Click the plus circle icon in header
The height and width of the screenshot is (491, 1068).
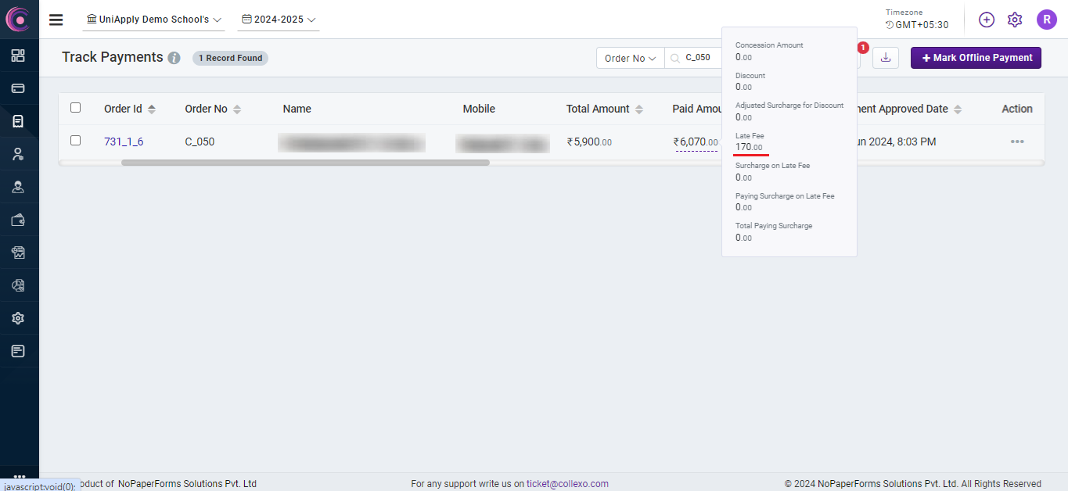pos(986,20)
